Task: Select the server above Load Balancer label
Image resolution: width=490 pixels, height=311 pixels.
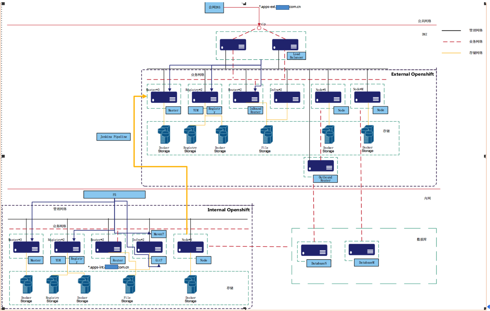Action: point(285,45)
